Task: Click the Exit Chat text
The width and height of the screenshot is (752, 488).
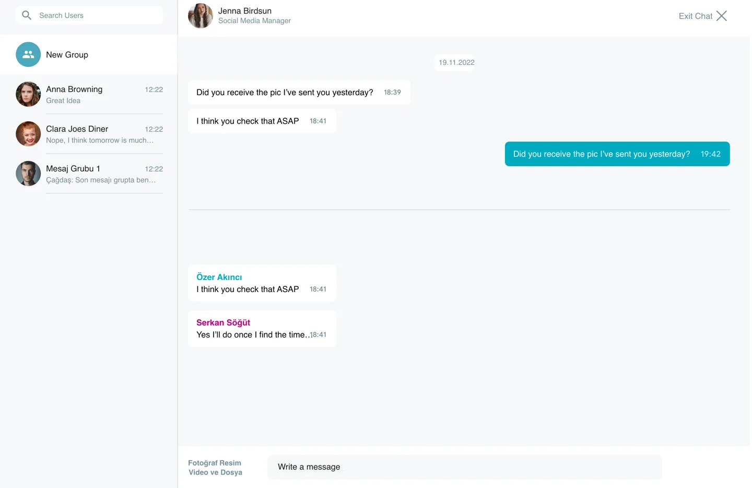Action: (695, 16)
